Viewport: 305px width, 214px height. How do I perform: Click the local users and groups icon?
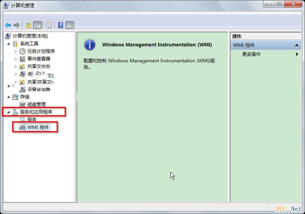[22, 74]
